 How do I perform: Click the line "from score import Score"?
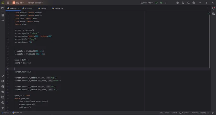[27, 22]
